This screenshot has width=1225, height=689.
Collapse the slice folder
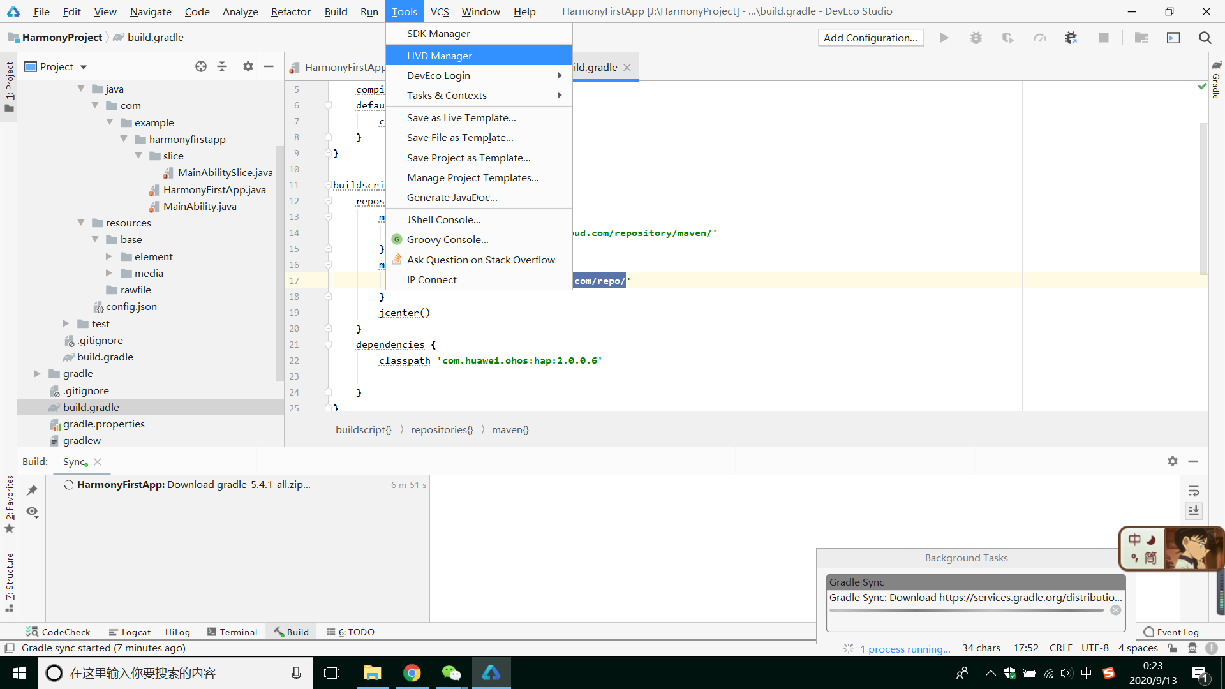tap(138, 156)
